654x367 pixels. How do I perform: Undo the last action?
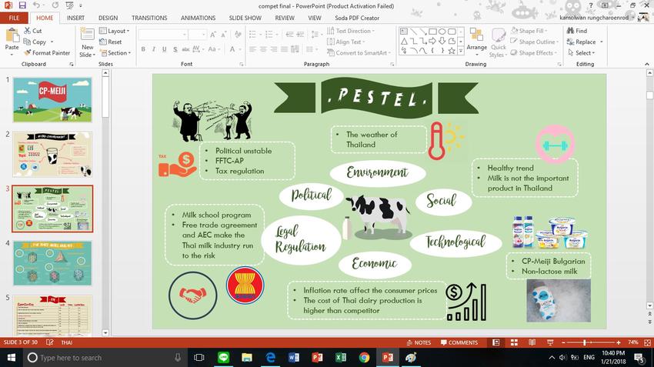36,5
